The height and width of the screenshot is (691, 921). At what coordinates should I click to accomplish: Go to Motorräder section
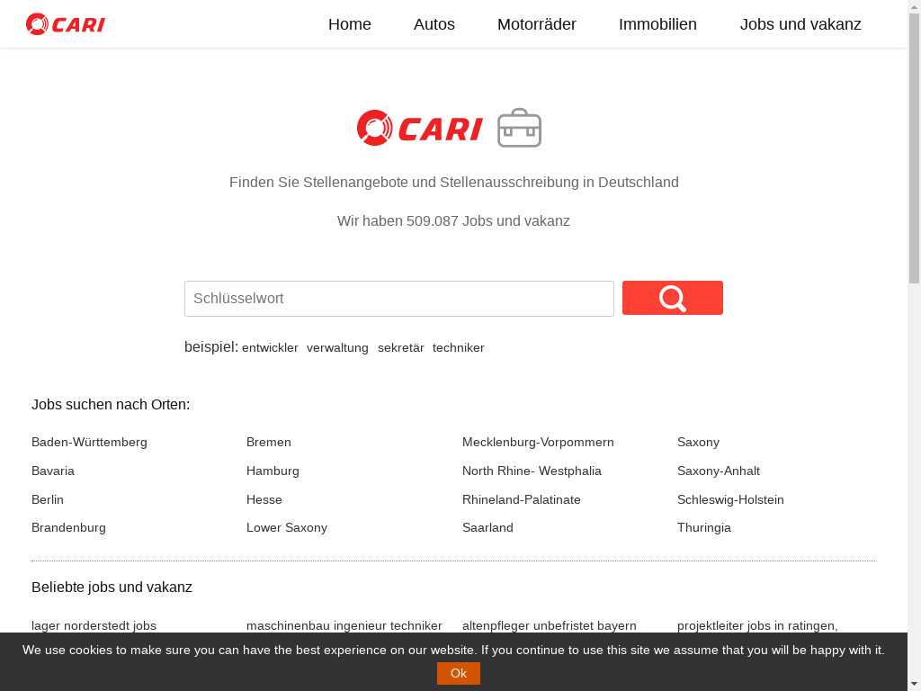pyautogui.click(x=537, y=24)
